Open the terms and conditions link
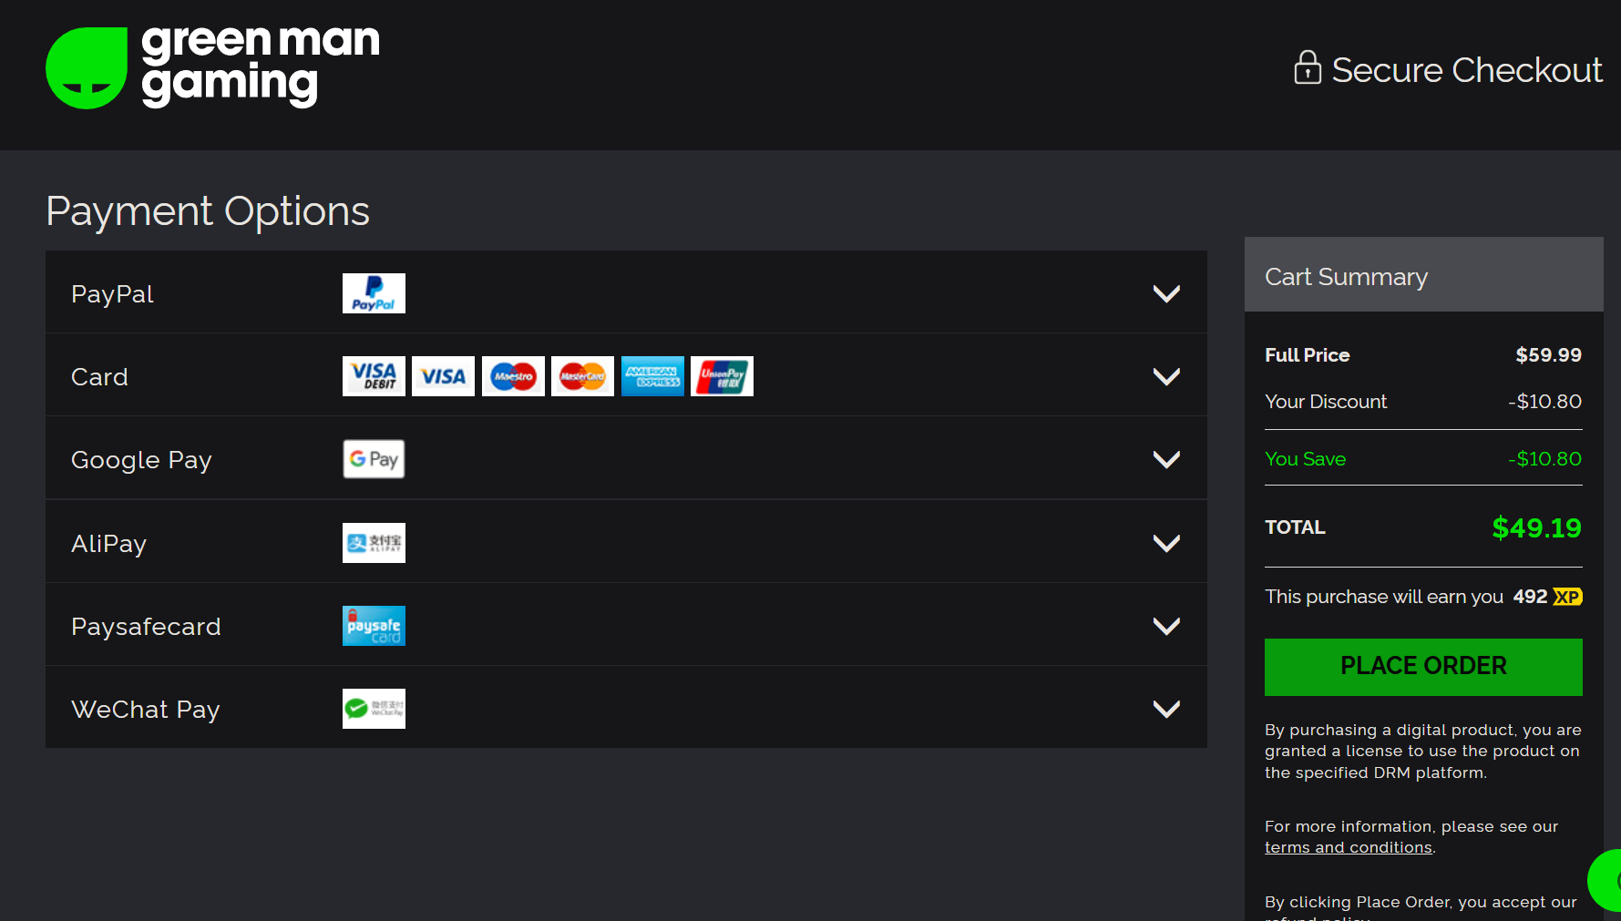This screenshot has height=921, width=1621. pos(1348,847)
